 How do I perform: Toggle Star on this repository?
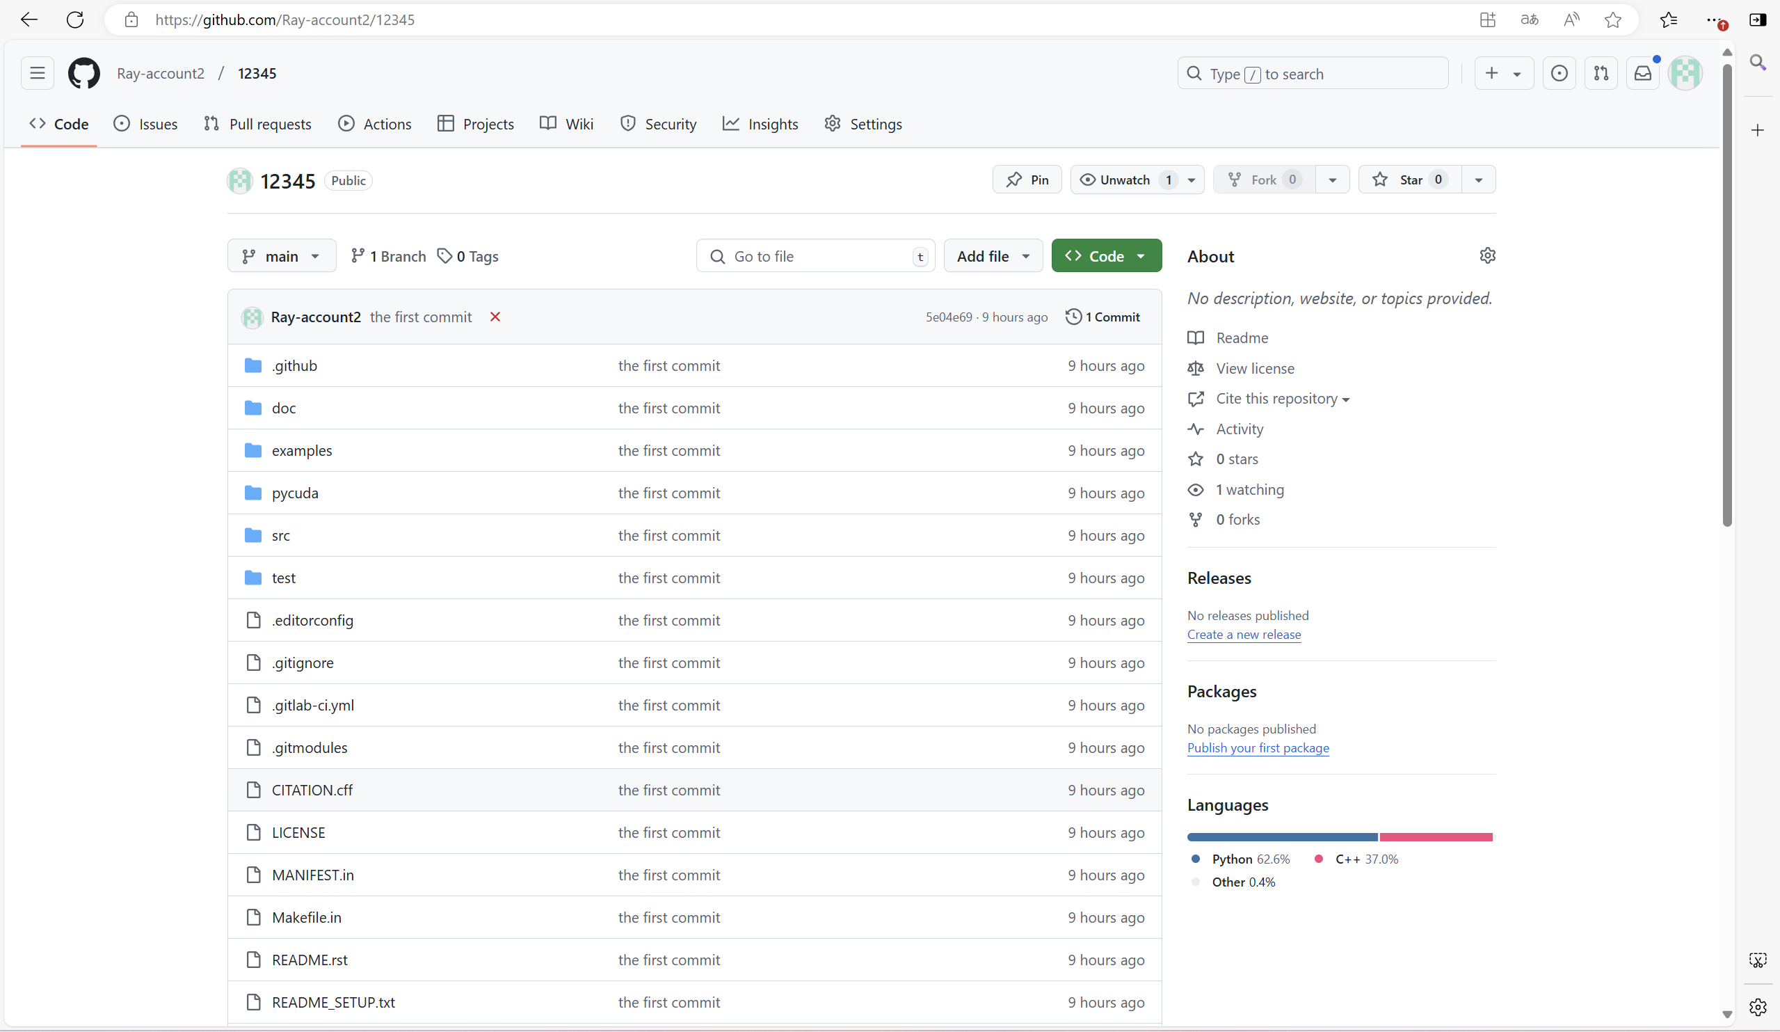(x=1409, y=180)
